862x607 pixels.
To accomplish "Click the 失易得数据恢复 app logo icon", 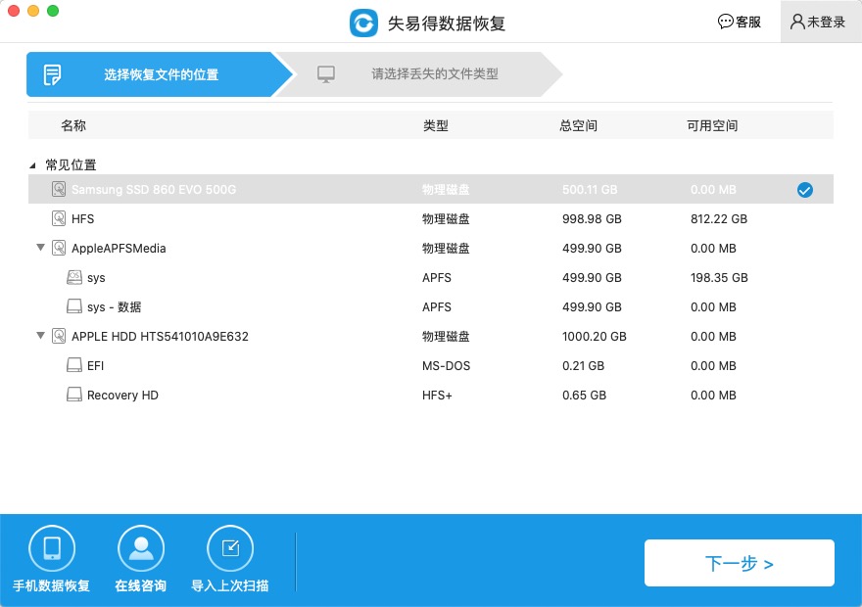I will [x=363, y=23].
